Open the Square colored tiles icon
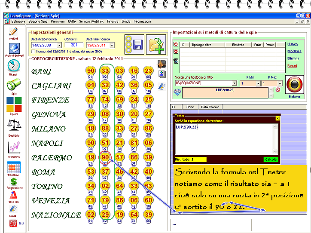The image size is (311, 233). [14, 104]
